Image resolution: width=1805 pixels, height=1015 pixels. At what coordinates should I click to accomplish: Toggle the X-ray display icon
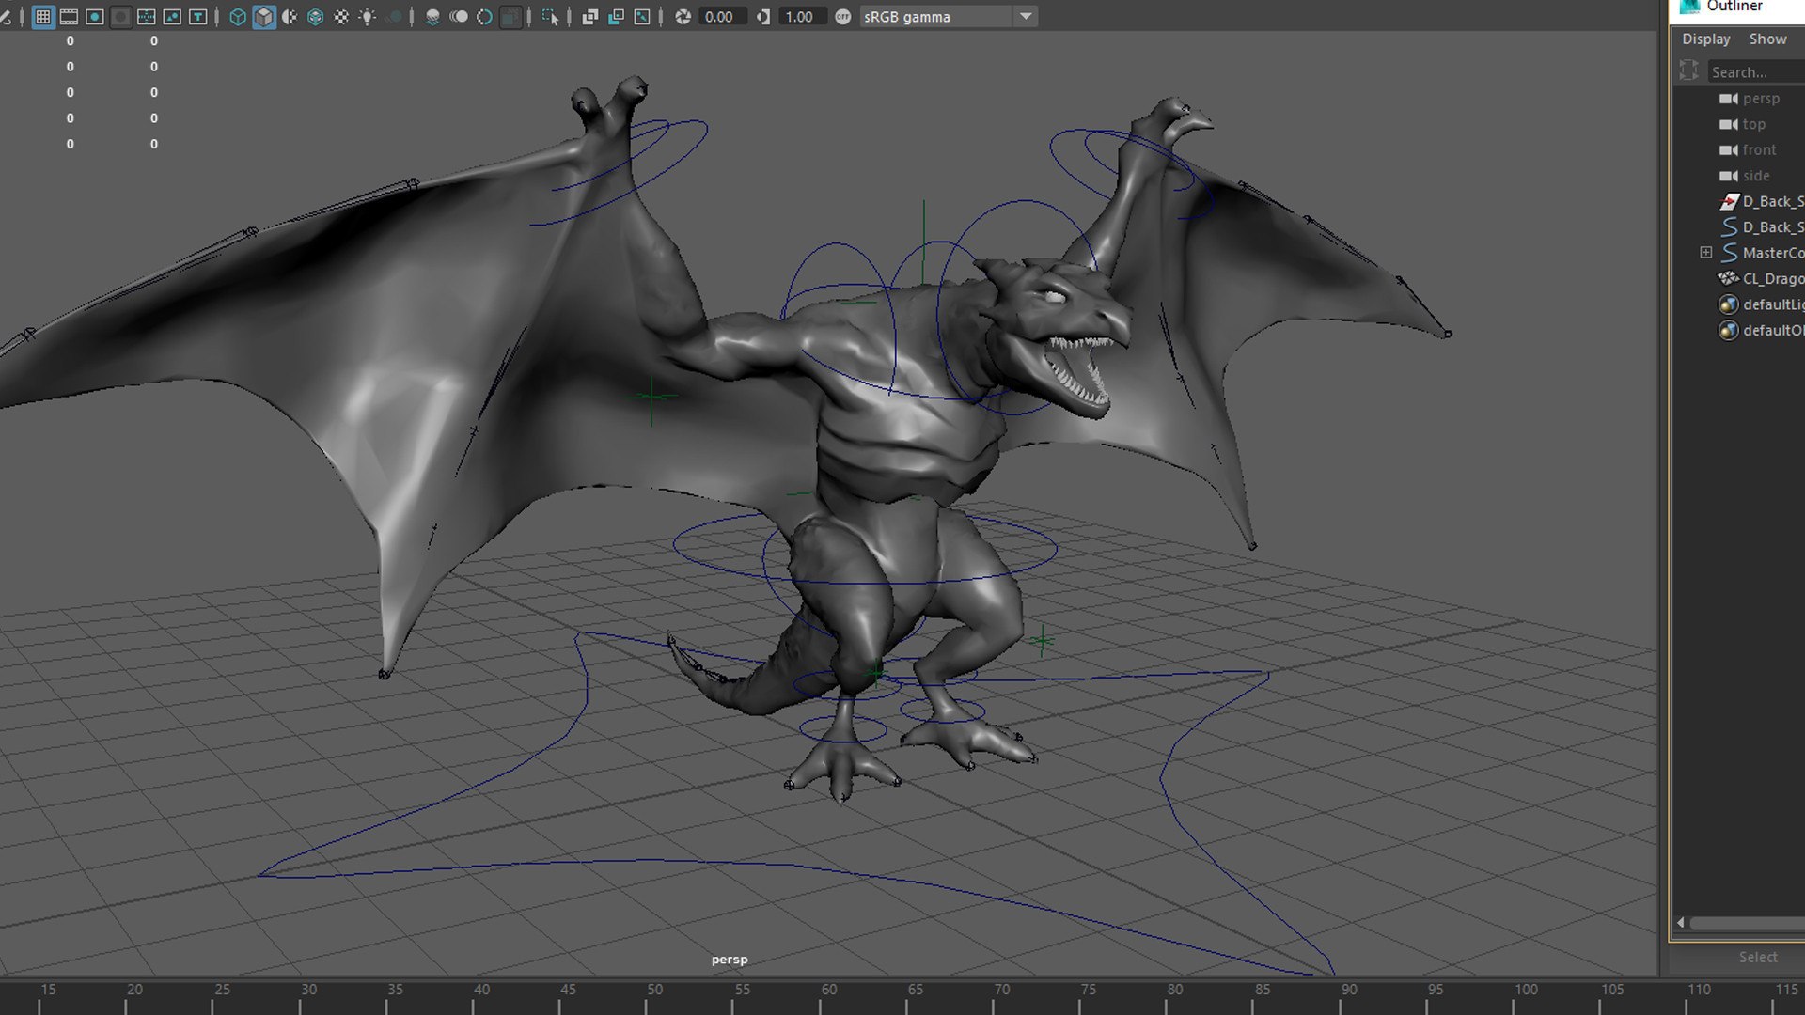[590, 17]
